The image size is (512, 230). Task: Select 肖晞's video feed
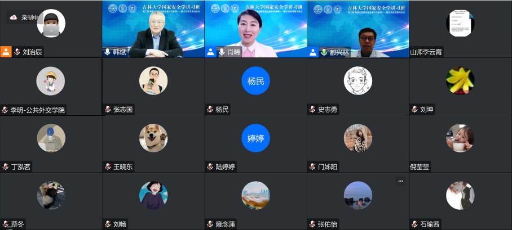tap(255, 29)
